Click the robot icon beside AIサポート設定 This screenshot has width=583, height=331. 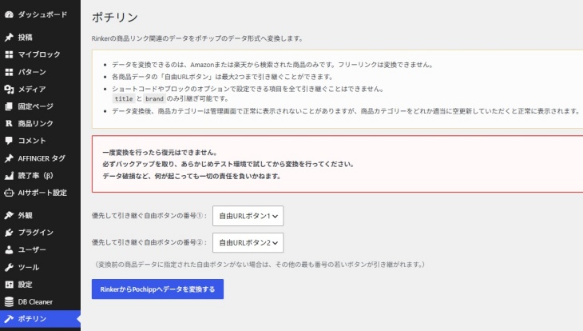click(x=9, y=193)
